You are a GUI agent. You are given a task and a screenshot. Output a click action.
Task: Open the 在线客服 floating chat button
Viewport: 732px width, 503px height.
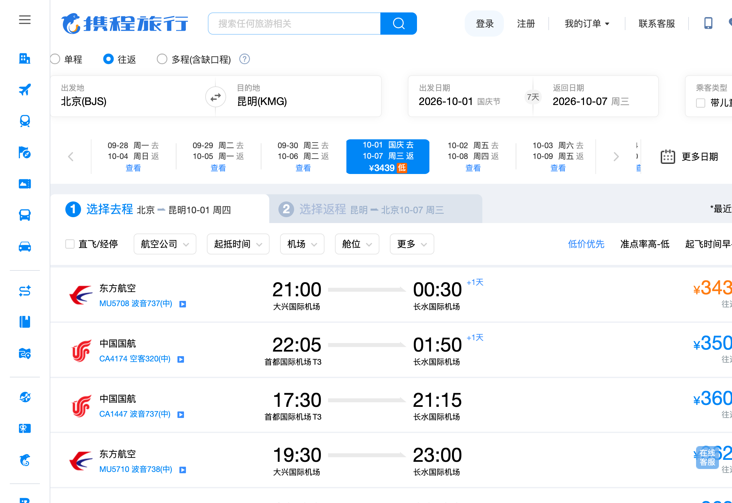point(707,458)
